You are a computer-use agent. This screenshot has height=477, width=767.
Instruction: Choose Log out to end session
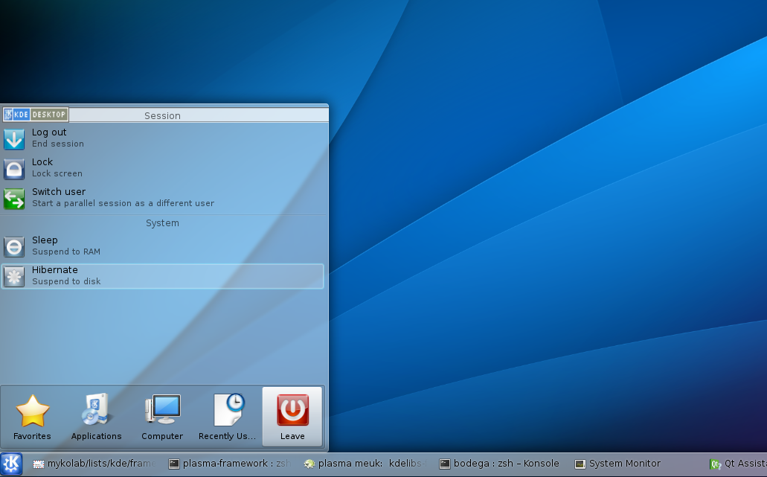tap(163, 138)
